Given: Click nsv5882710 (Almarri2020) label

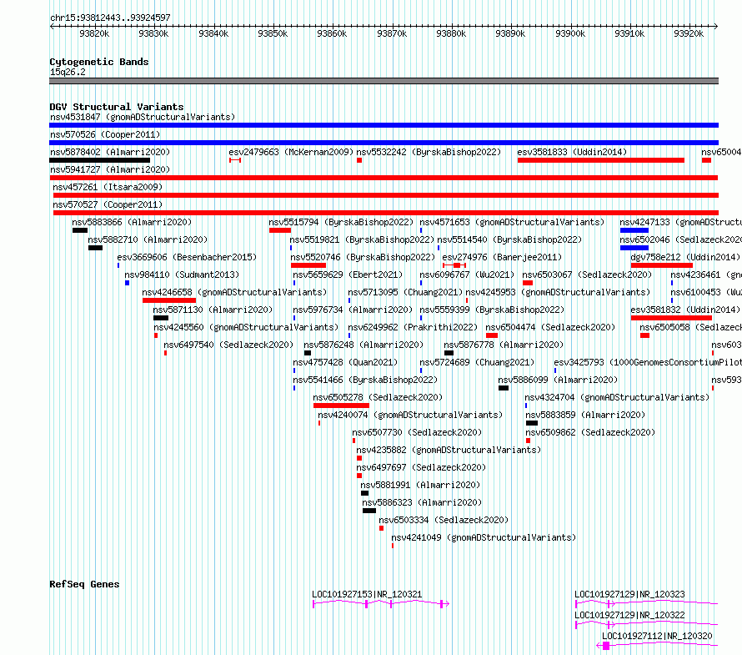Looking at the screenshot, I should click(148, 239).
